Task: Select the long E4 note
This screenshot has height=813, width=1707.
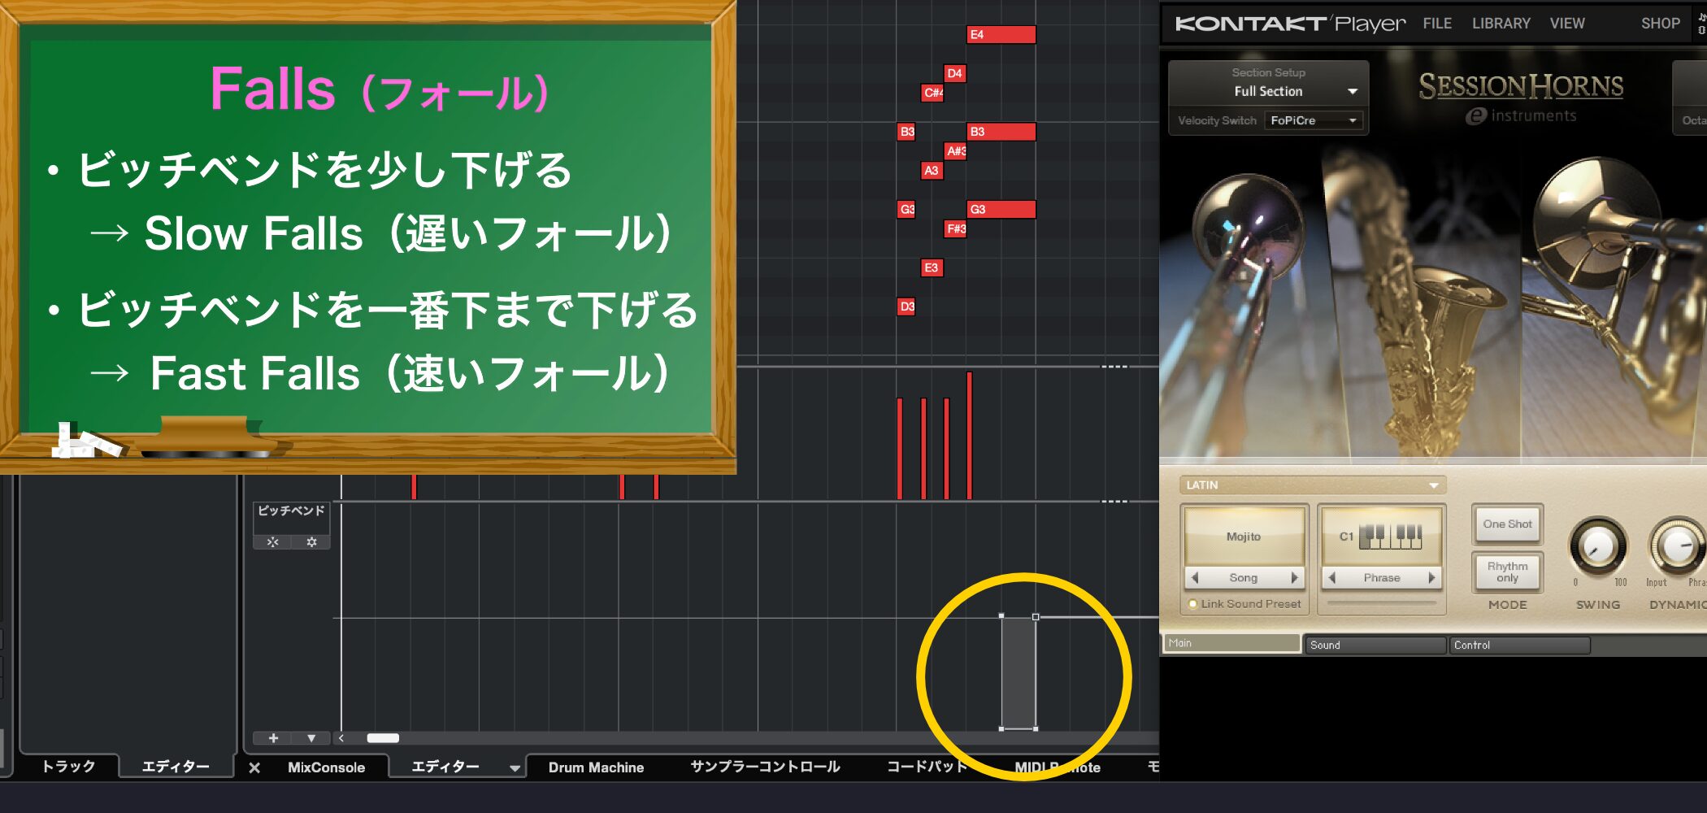Action: tap(1001, 34)
